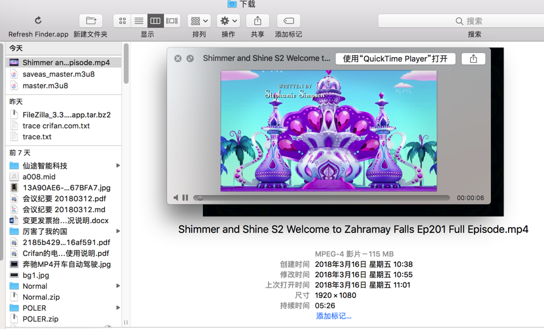The height and width of the screenshot is (329, 544).
Task: Select 变更发票抬...况说明.docx file
Action: coord(63,220)
